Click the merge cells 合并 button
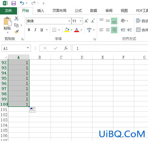This screenshot has width=148, height=141. [x=142, y=30]
